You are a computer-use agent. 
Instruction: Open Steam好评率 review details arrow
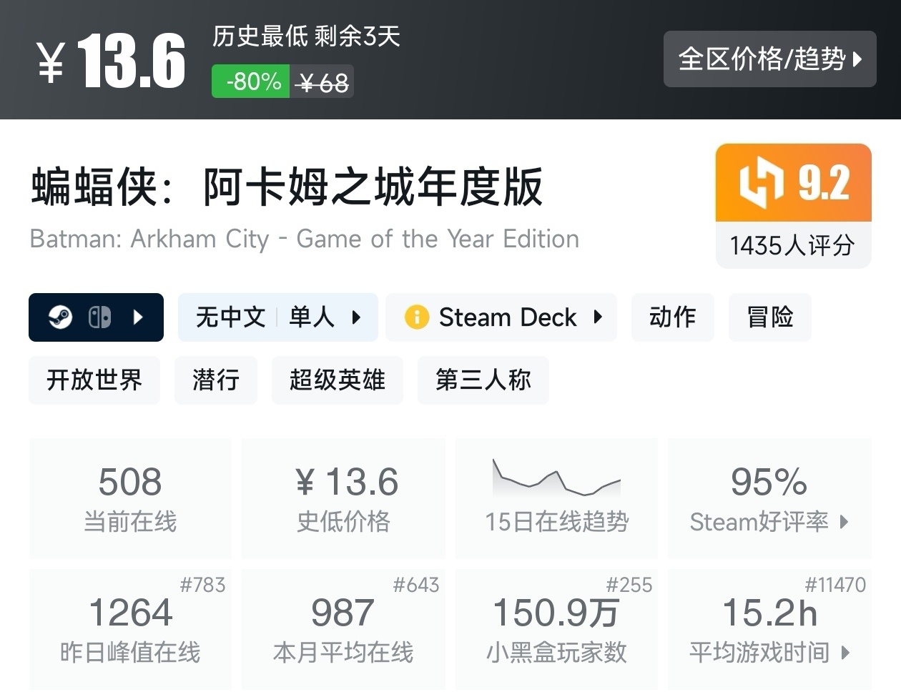[x=844, y=522]
